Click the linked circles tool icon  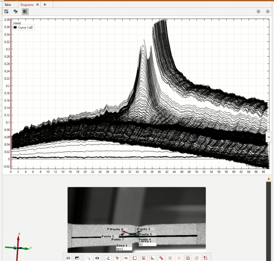coord(161,258)
